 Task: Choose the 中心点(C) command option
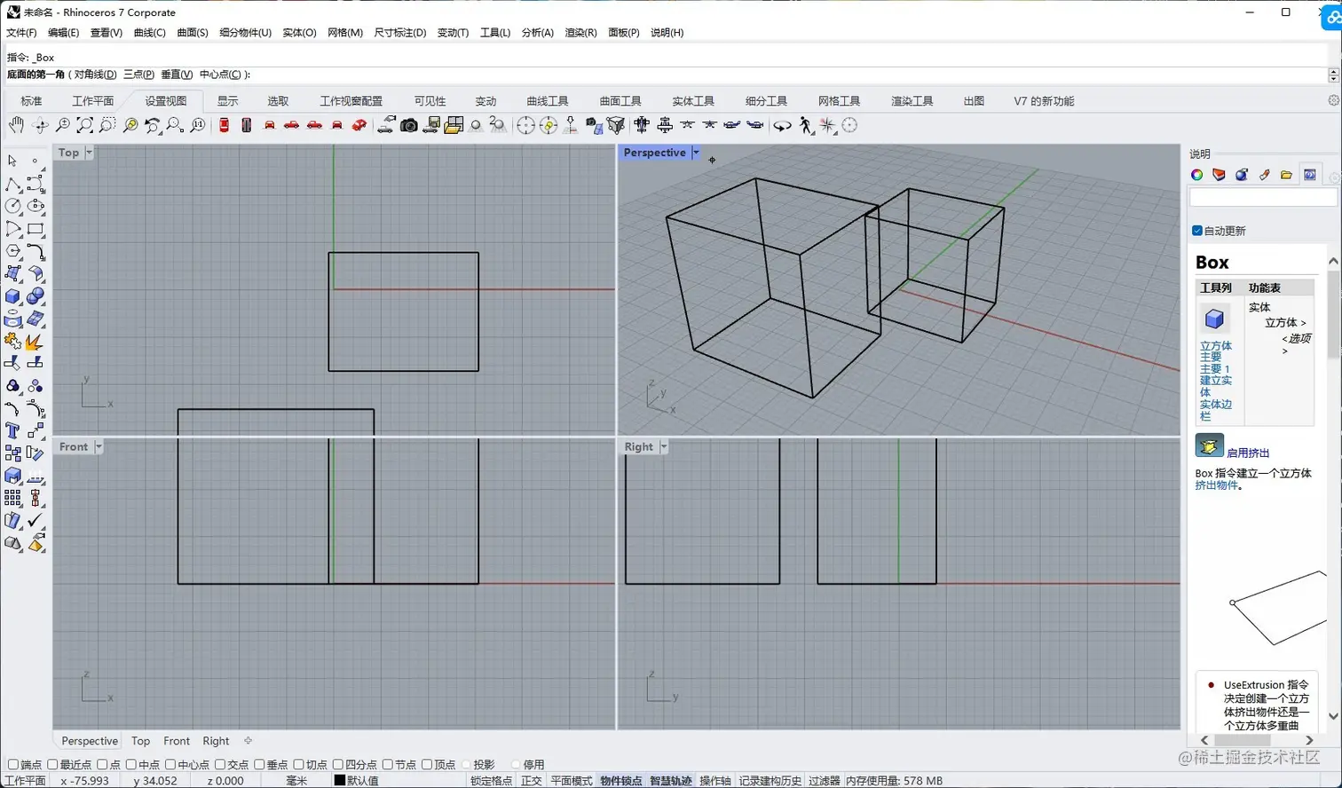[220, 75]
